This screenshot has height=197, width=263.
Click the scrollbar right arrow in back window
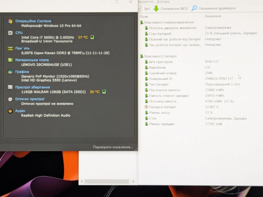pyautogui.click(x=133, y=182)
